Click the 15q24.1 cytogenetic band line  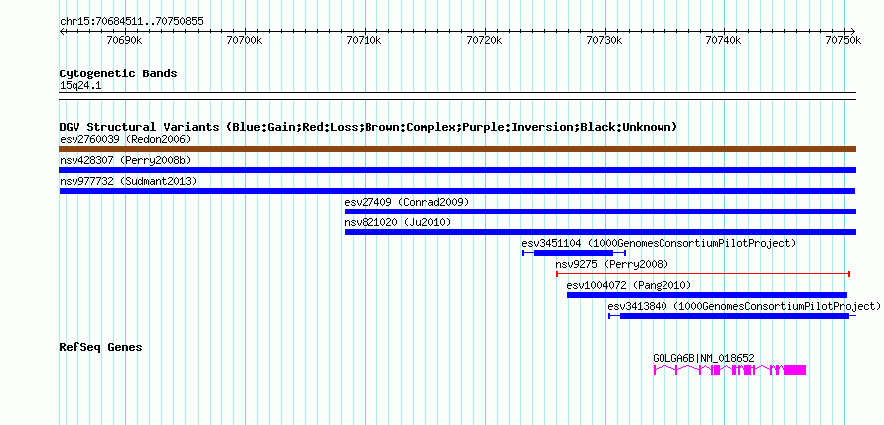pyautogui.click(x=458, y=95)
